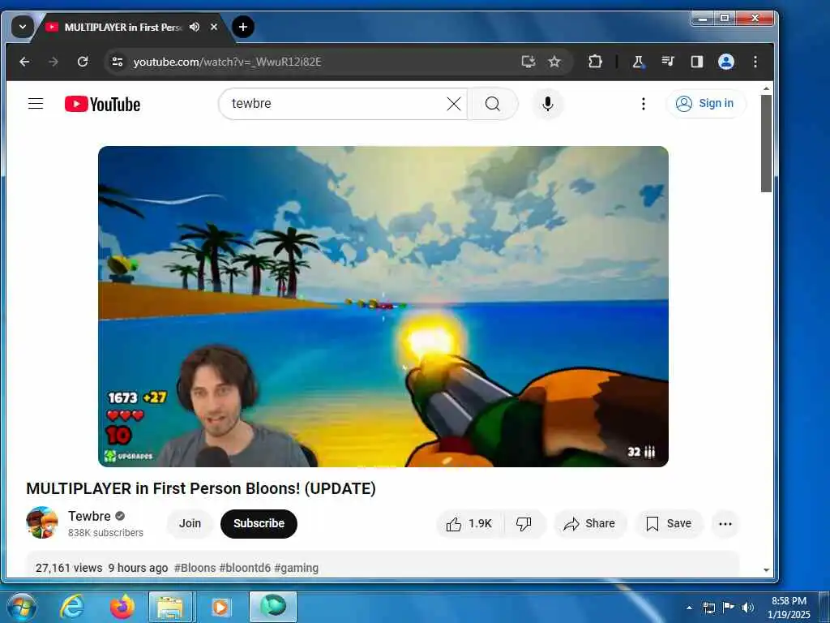Install app icon in address bar
The image size is (830, 623).
pos(528,62)
